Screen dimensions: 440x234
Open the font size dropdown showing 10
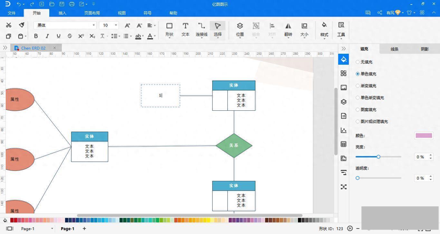109,25
